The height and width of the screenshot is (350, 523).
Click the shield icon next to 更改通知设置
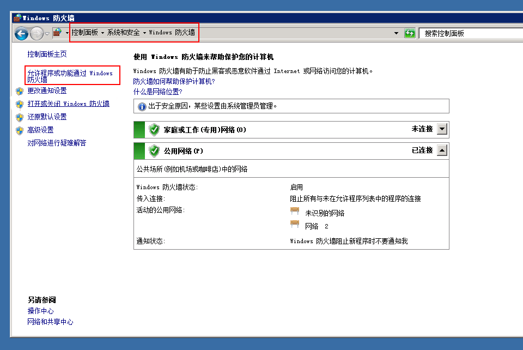[x=20, y=91]
